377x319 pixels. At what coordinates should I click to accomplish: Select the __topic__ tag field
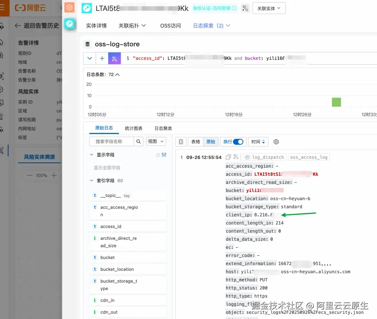(x=128, y=195)
